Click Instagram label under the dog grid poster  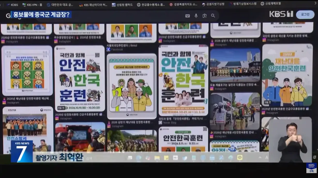13,102
